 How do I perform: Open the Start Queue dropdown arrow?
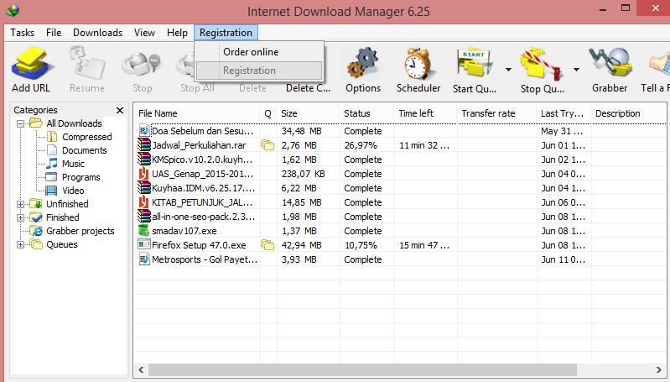[x=508, y=70]
